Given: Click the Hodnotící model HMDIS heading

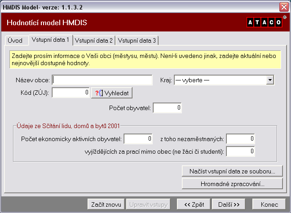Looking at the screenshot, I should (x=47, y=22).
